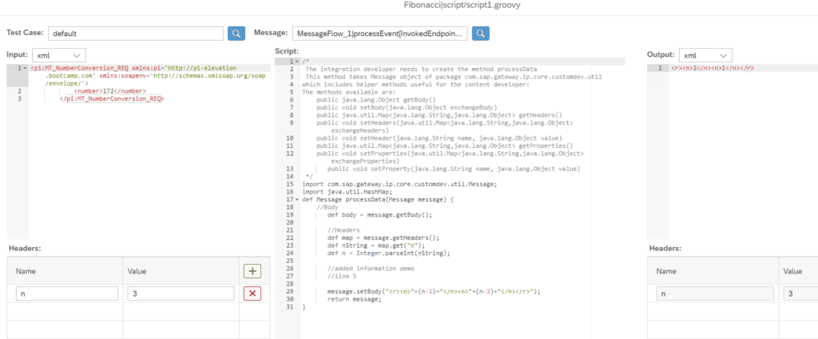Open the Output format xml dropdown
Image resolution: width=818 pixels, height=339 pixels.
pos(705,55)
